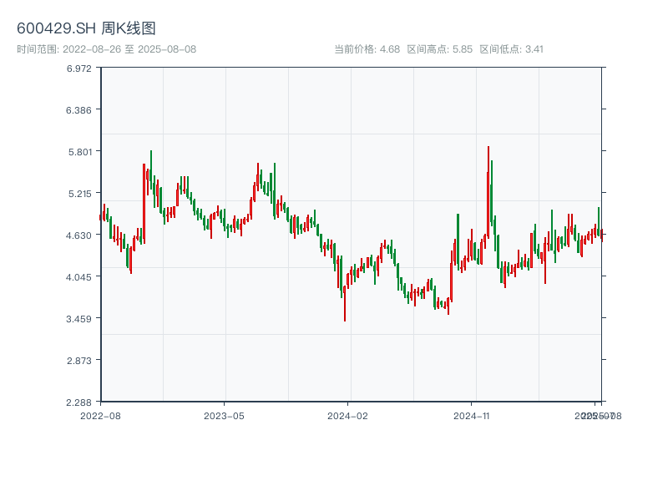Image resolution: width=668 pixels, height=501 pixels.
Task: Click the tallest red candlestick after 2024-11
Action: click(488, 194)
